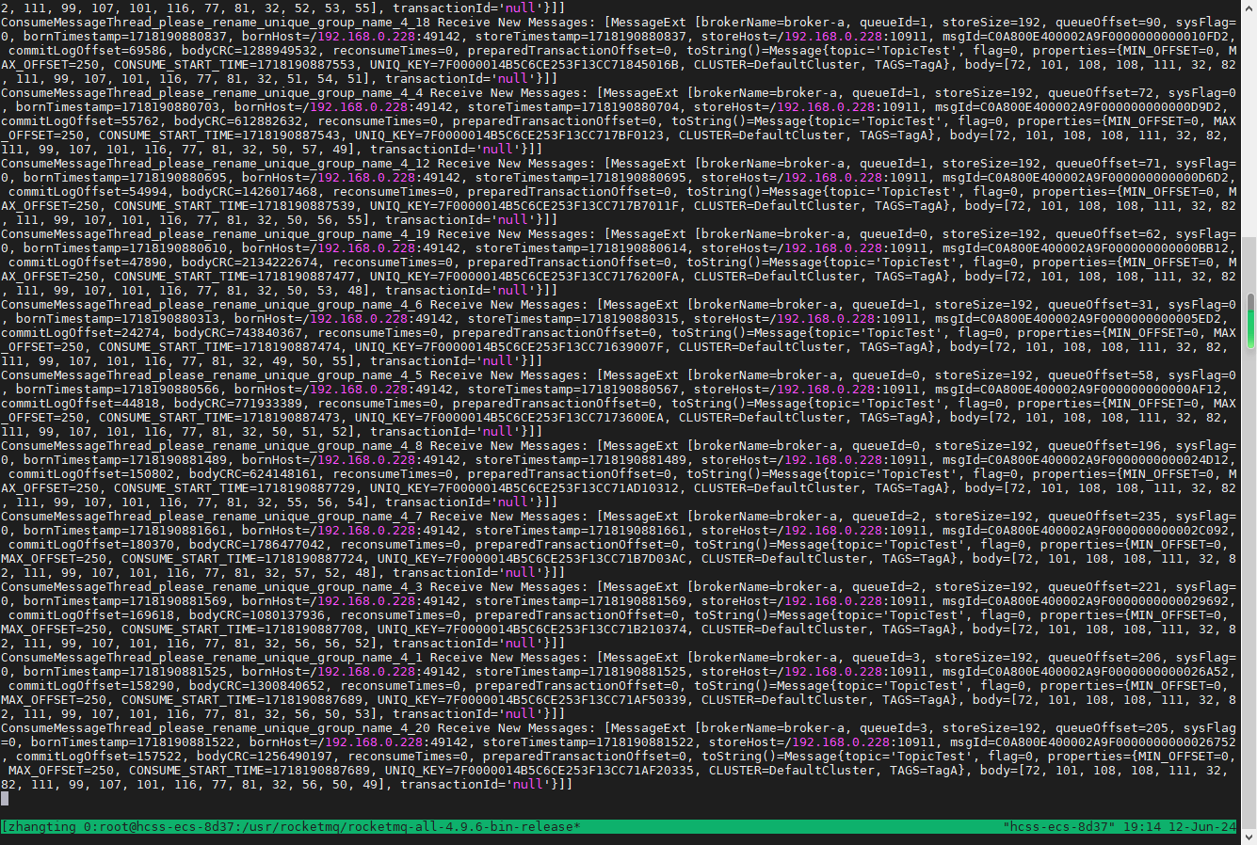The width and height of the screenshot is (1257, 845).
Task: Click the value "commitLogOffset=157522"
Action: [98, 757]
